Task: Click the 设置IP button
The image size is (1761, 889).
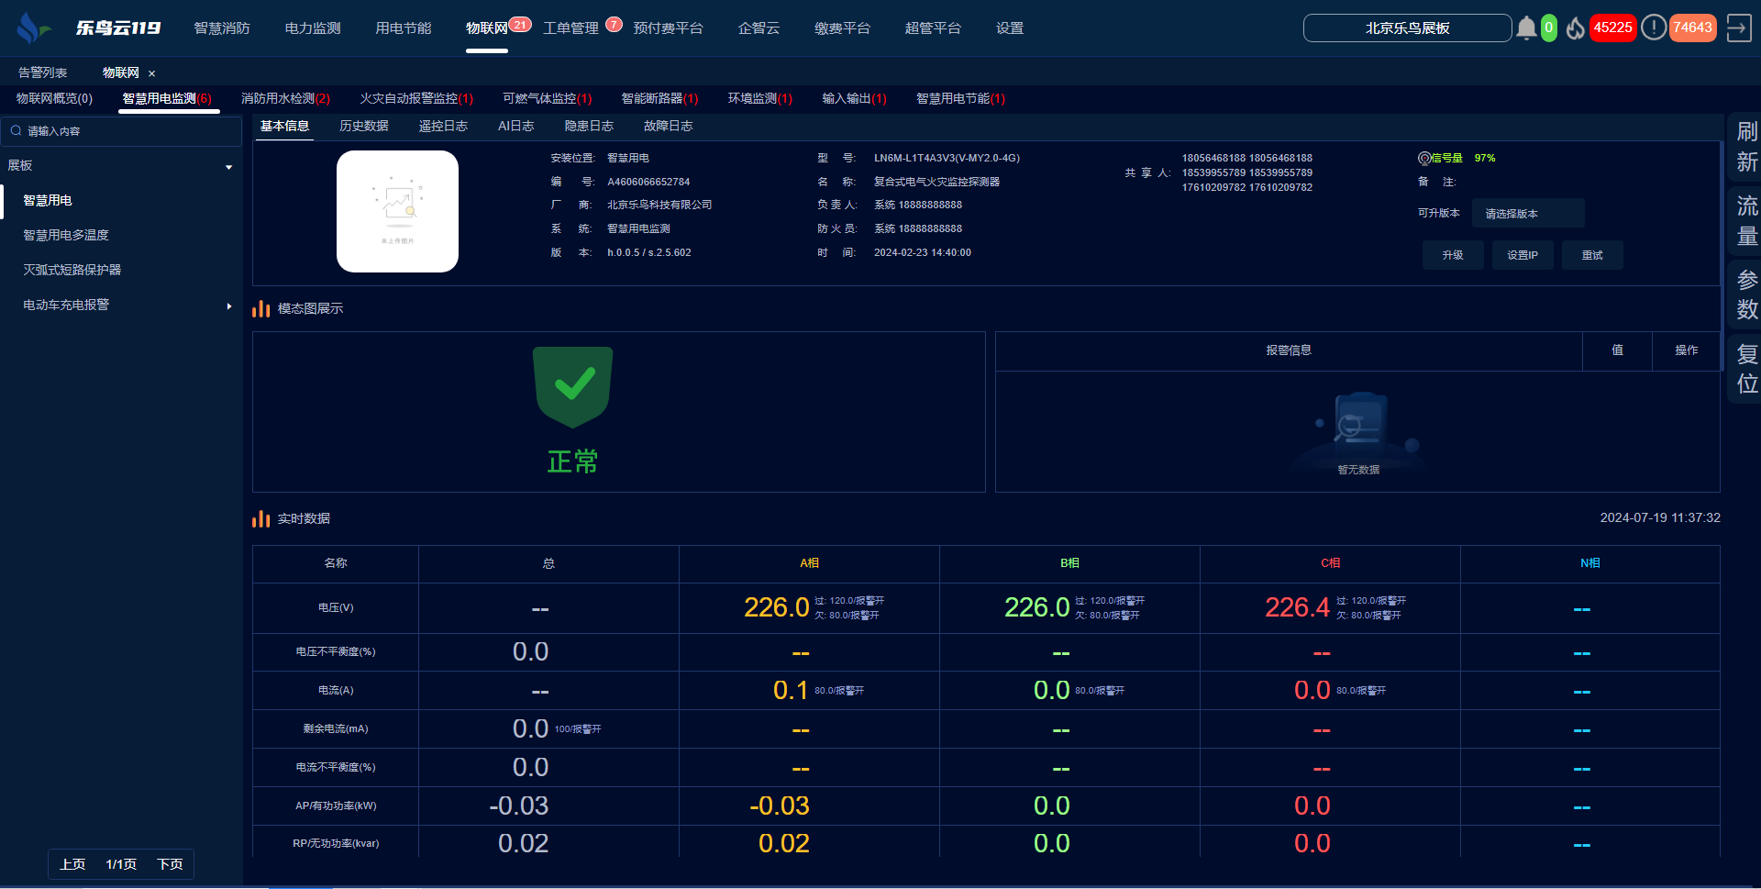Action: (x=1523, y=255)
